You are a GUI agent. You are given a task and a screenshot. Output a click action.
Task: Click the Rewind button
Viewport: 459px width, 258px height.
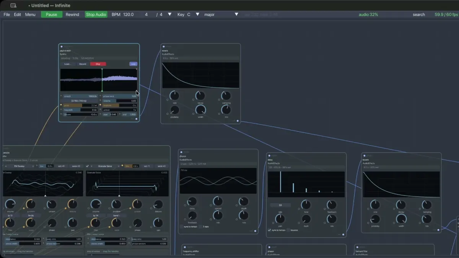point(72,15)
